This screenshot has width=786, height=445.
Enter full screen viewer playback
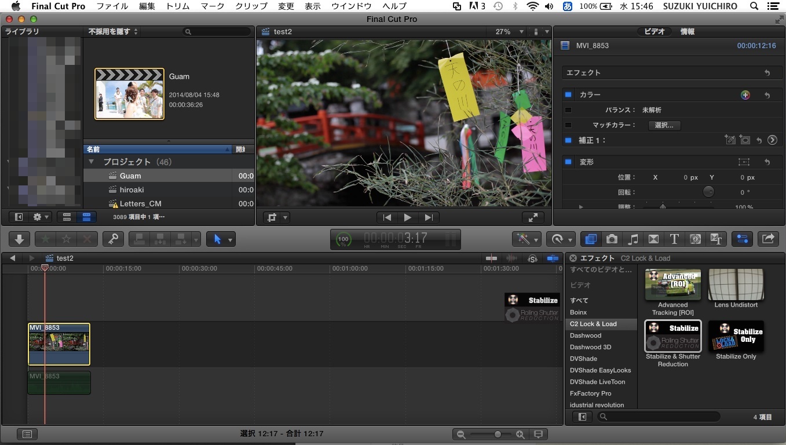(533, 217)
